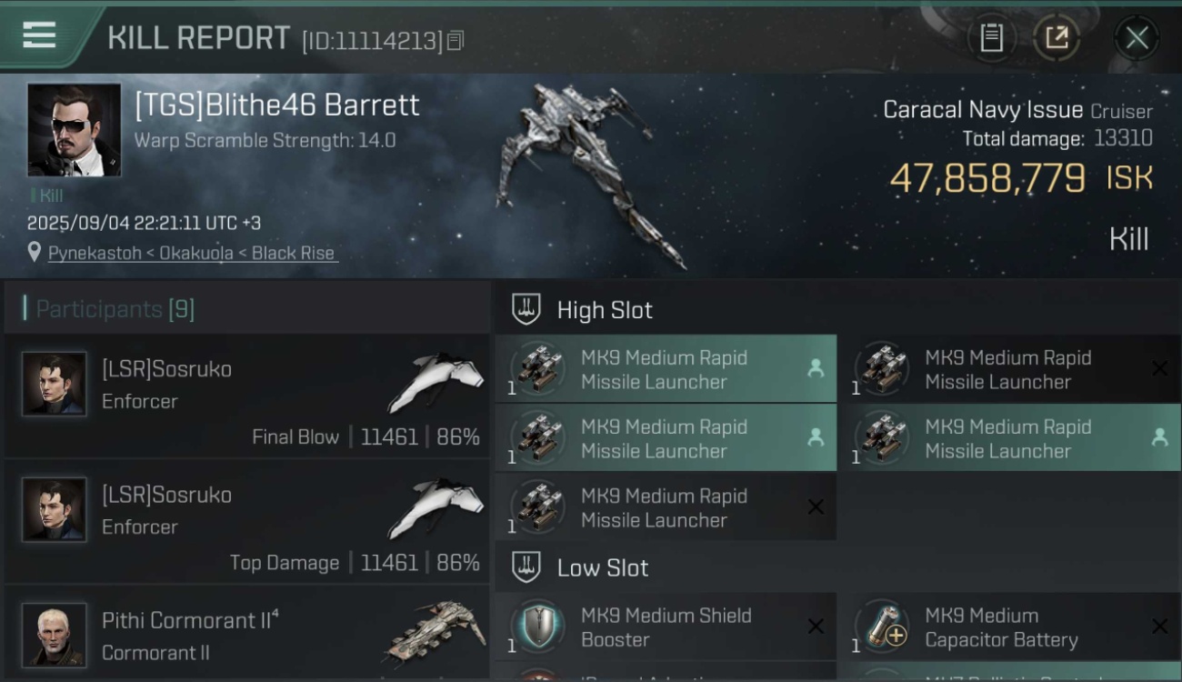Select the MK9 Medium Capacitor Battery icon
This screenshot has height=682, width=1182.
882,627
